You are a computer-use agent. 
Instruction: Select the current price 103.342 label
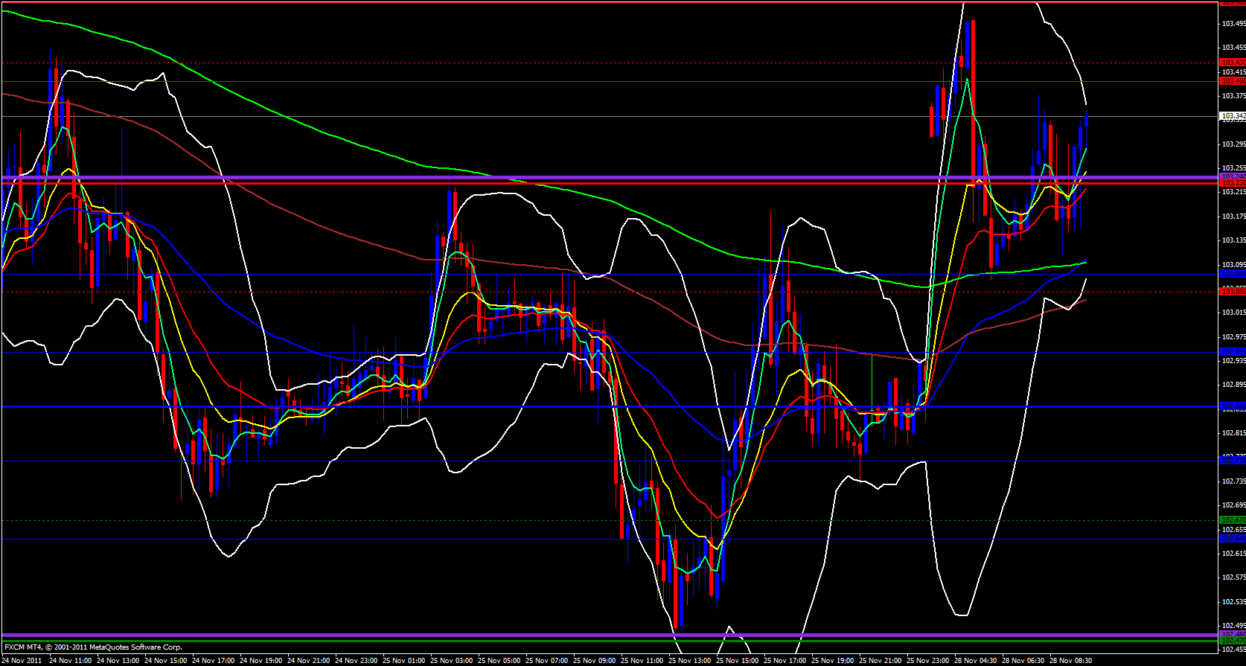click(1232, 116)
